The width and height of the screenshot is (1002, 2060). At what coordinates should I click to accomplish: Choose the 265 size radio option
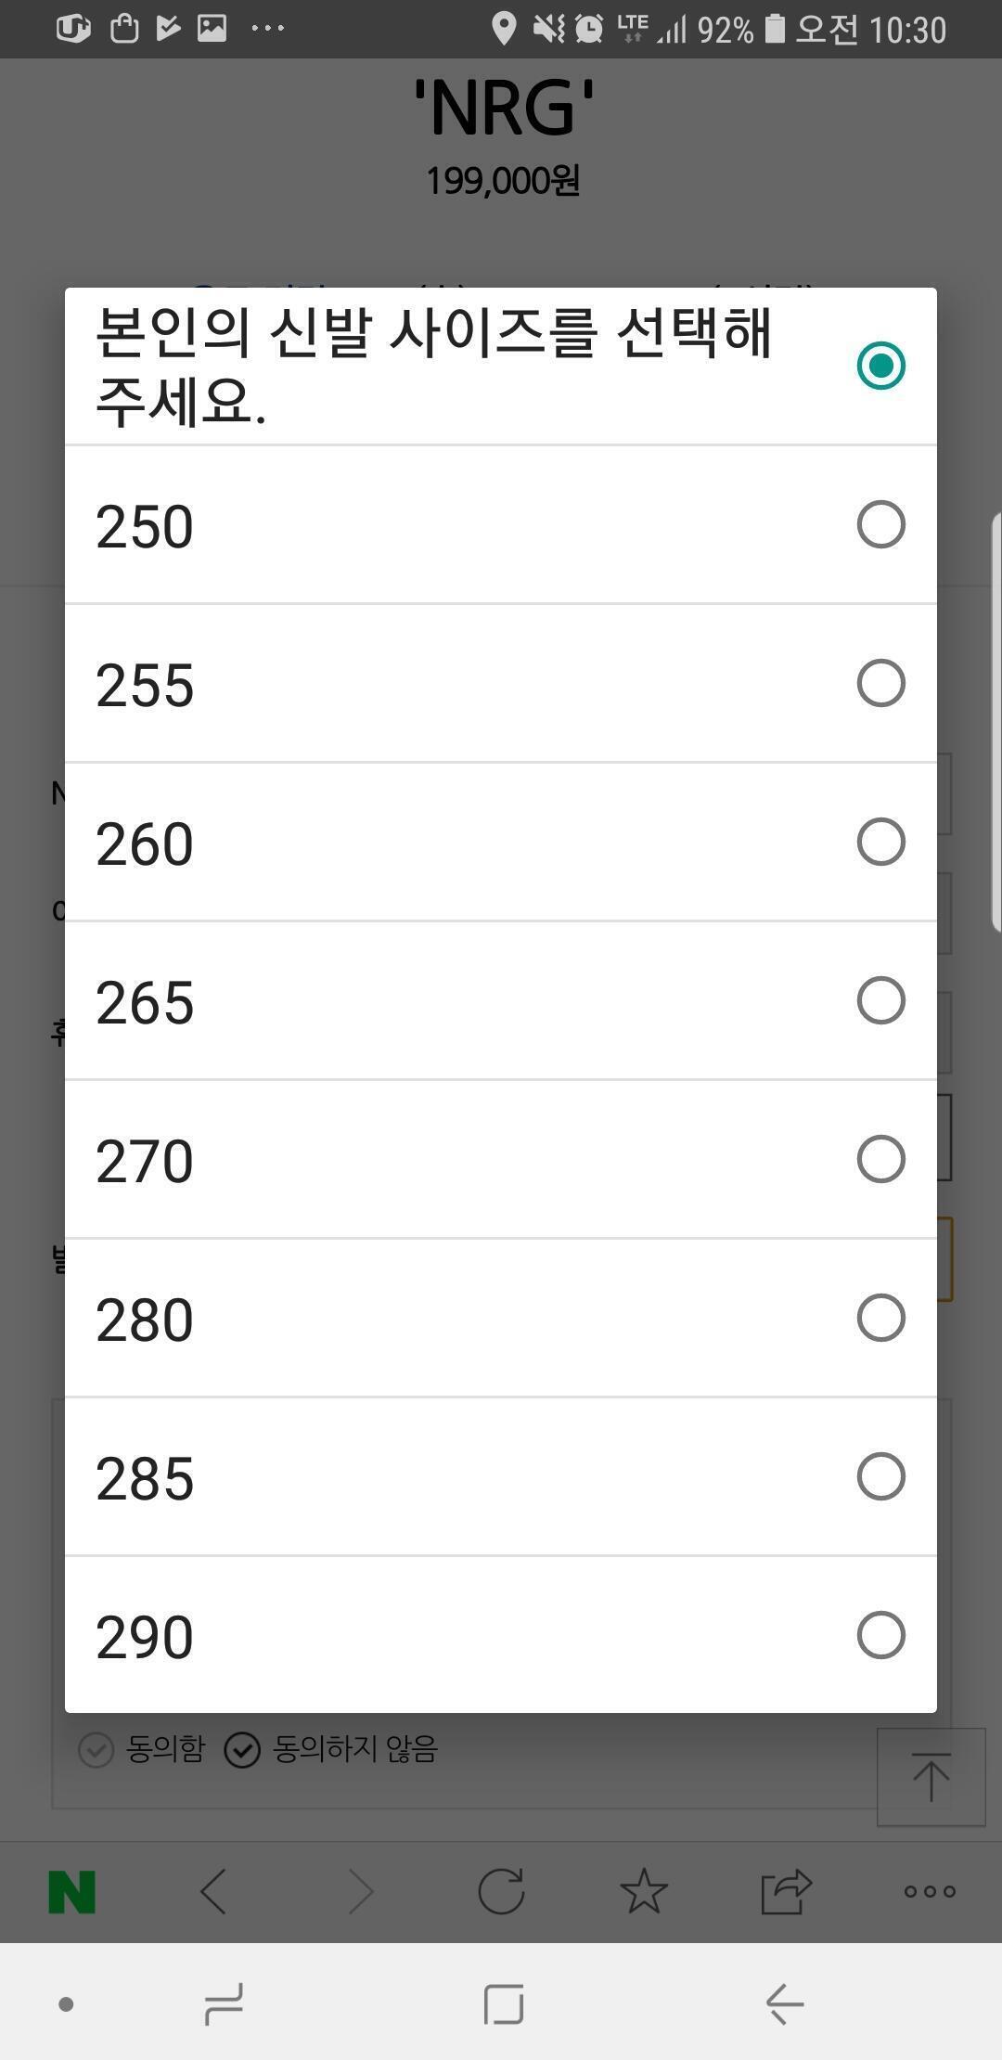880,1000
